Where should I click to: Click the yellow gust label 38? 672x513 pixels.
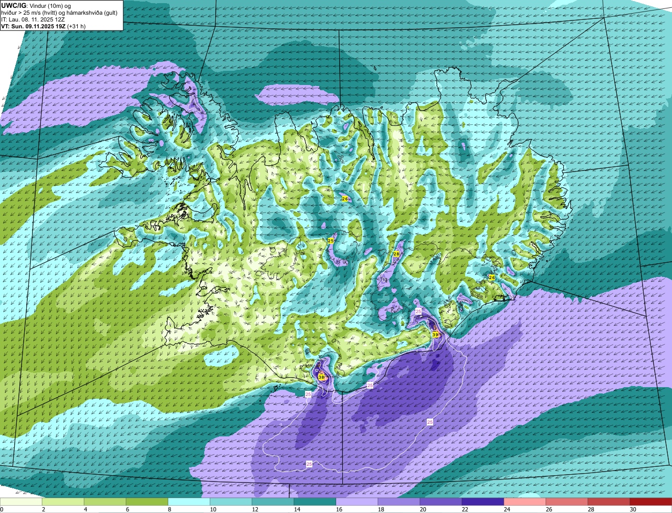pyautogui.click(x=321, y=377)
